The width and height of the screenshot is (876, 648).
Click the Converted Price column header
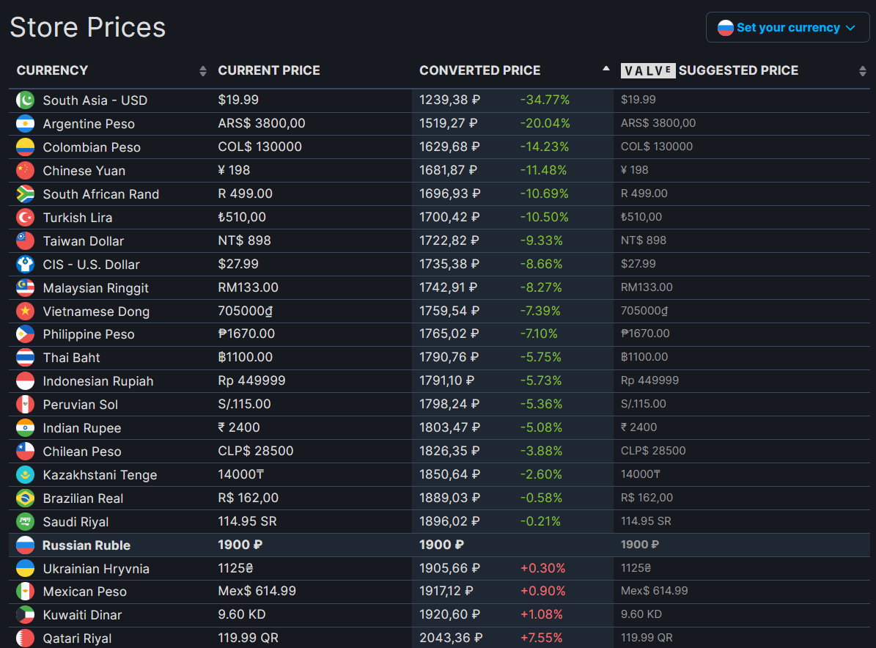pos(480,70)
